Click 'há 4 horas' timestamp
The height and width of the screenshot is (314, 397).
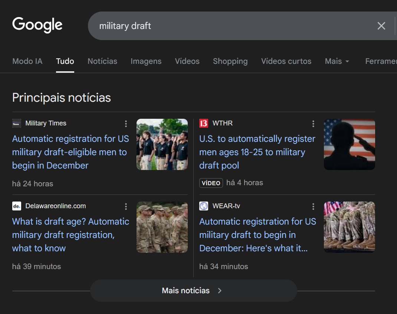(245, 183)
